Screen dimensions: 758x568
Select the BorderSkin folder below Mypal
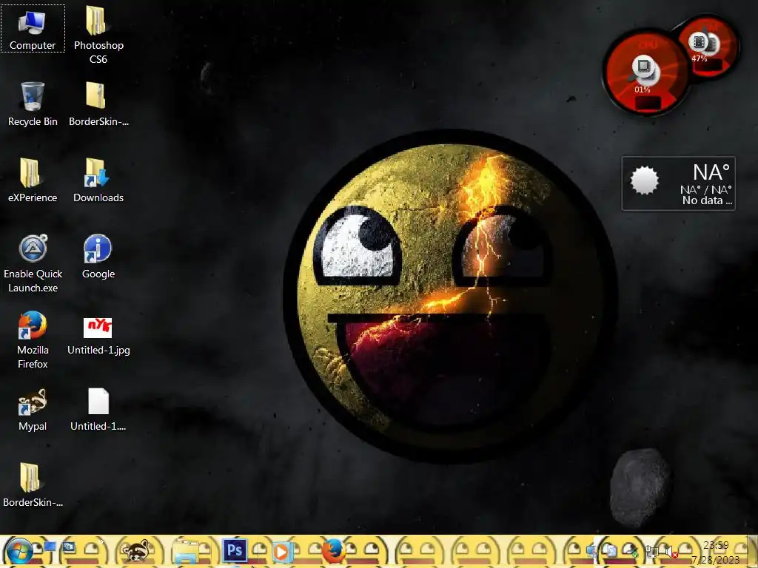pyautogui.click(x=33, y=485)
